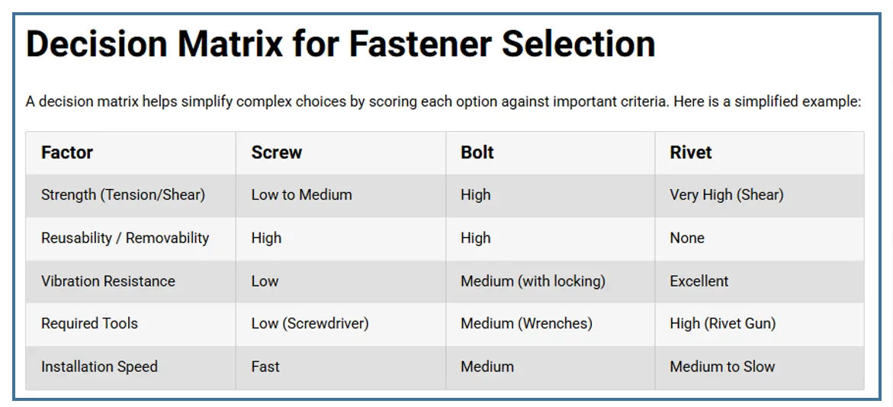Click the Excellent cell

click(x=699, y=281)
